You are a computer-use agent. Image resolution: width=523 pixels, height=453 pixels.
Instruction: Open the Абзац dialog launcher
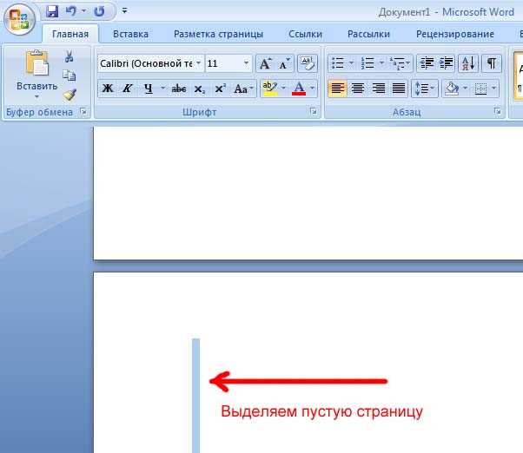[x=497, y=112]
